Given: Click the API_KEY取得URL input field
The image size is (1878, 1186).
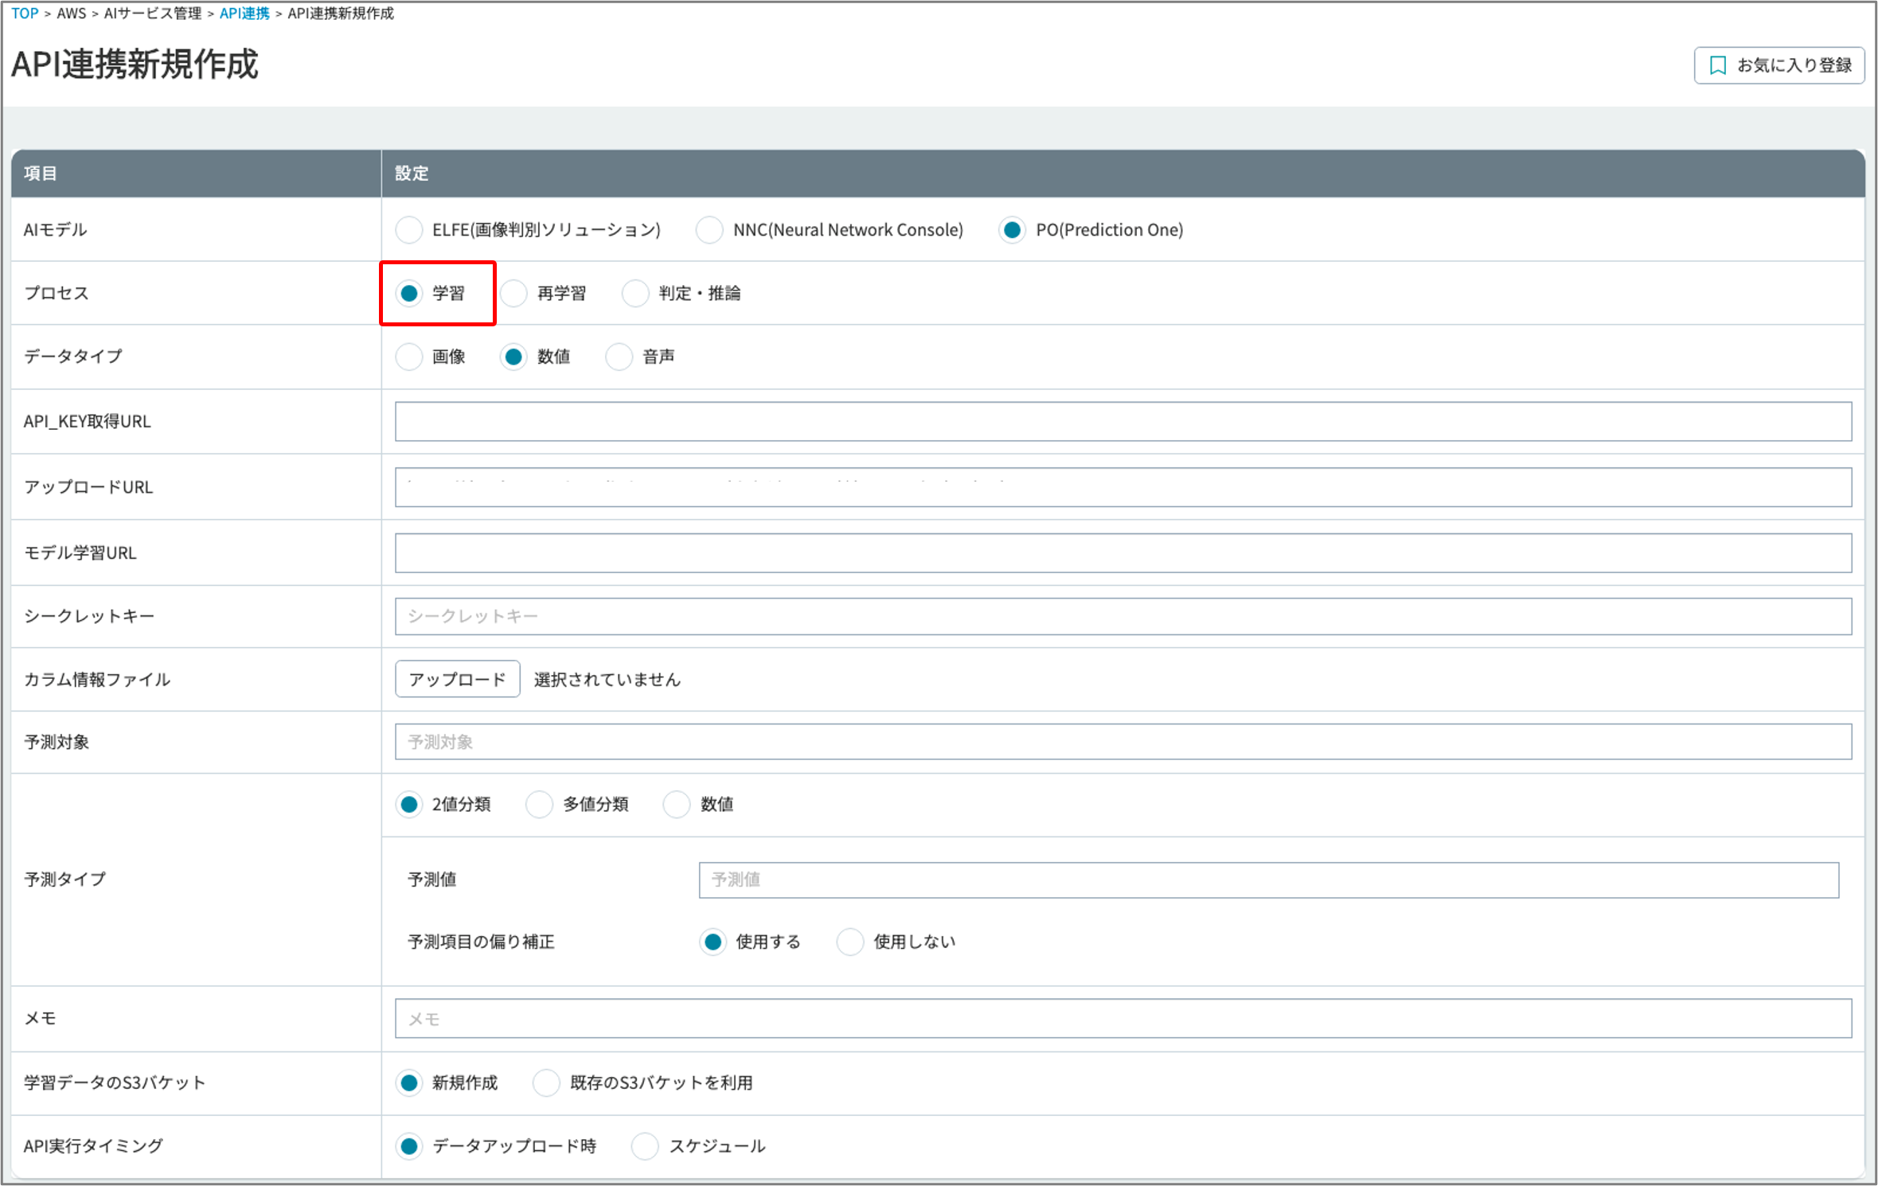Looking at the screenshot, I should [x=1123, y=422].
